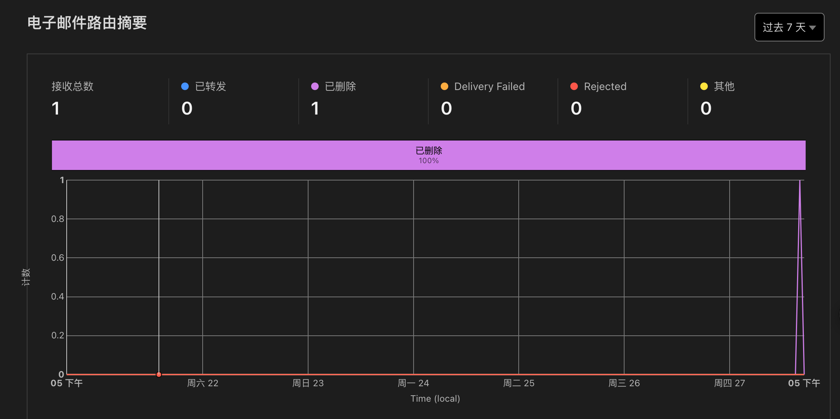Click the purple 已删除 legend dot
This screenshot has width=840, height=419.
pos(315,86)
